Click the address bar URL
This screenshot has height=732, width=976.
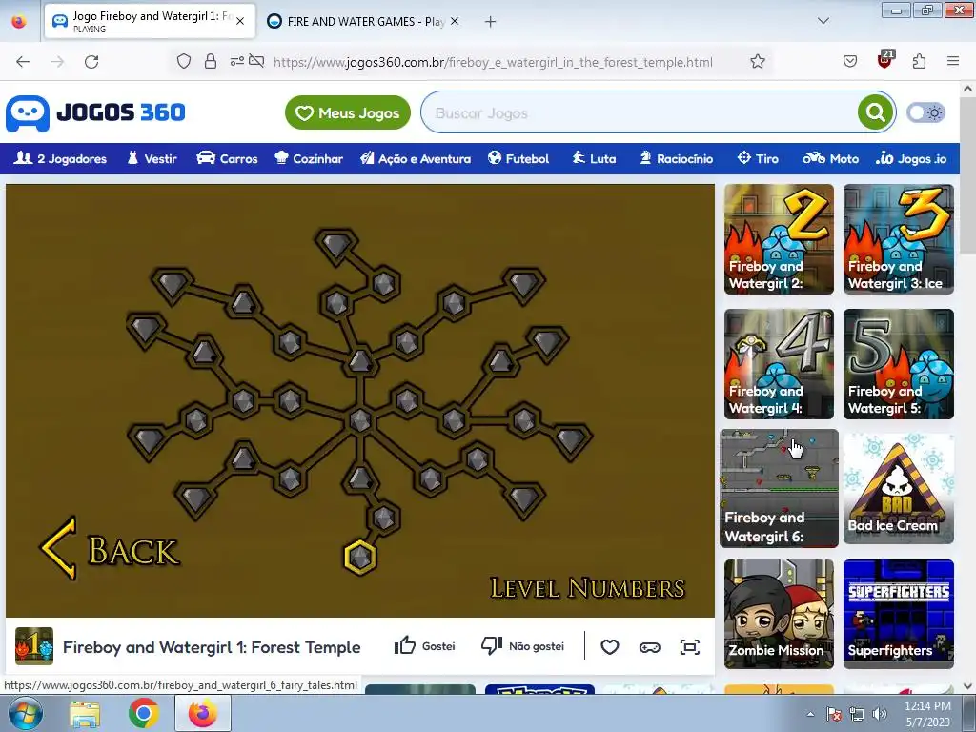pos(493,62)
